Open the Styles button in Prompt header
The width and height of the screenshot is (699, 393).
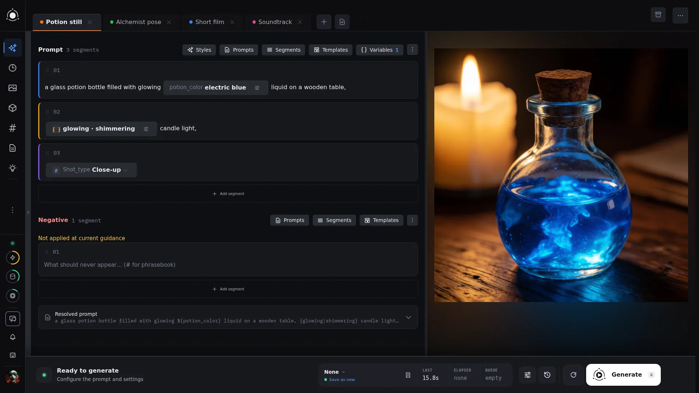[x=199, y=50]
